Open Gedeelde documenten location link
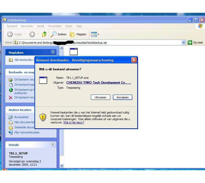This screenshot has width=205, height=183. (x=24, y=127)
